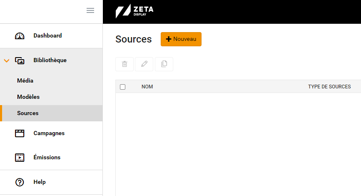The width and height of the screenshot is (361, 196).
Task: Open the Média submenu item
Action: 25,81
